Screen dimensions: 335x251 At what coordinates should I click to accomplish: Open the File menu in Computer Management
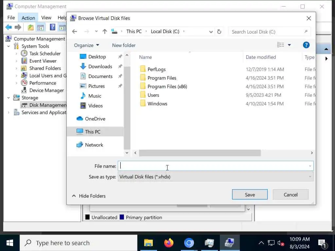click(11, 18)
